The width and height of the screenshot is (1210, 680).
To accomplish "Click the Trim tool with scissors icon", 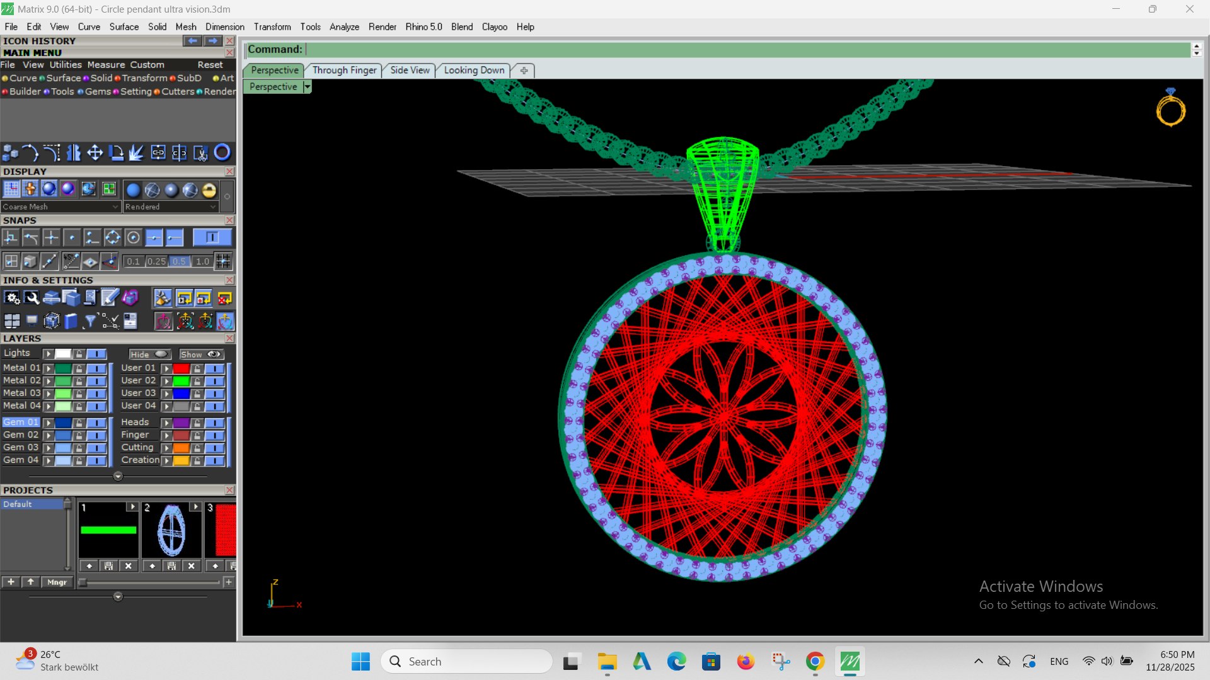I will coord(200,152).
